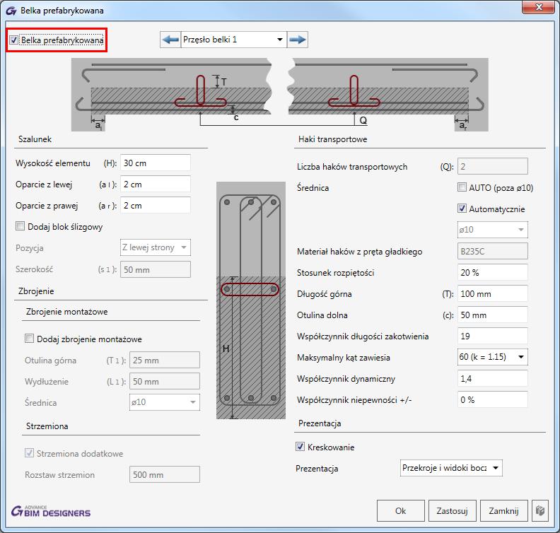Image resolution: width=560 pixels, height=533 pixels.
Task: Uncheck Automatycznie diameter checkbox
Action: coord(462,208)
